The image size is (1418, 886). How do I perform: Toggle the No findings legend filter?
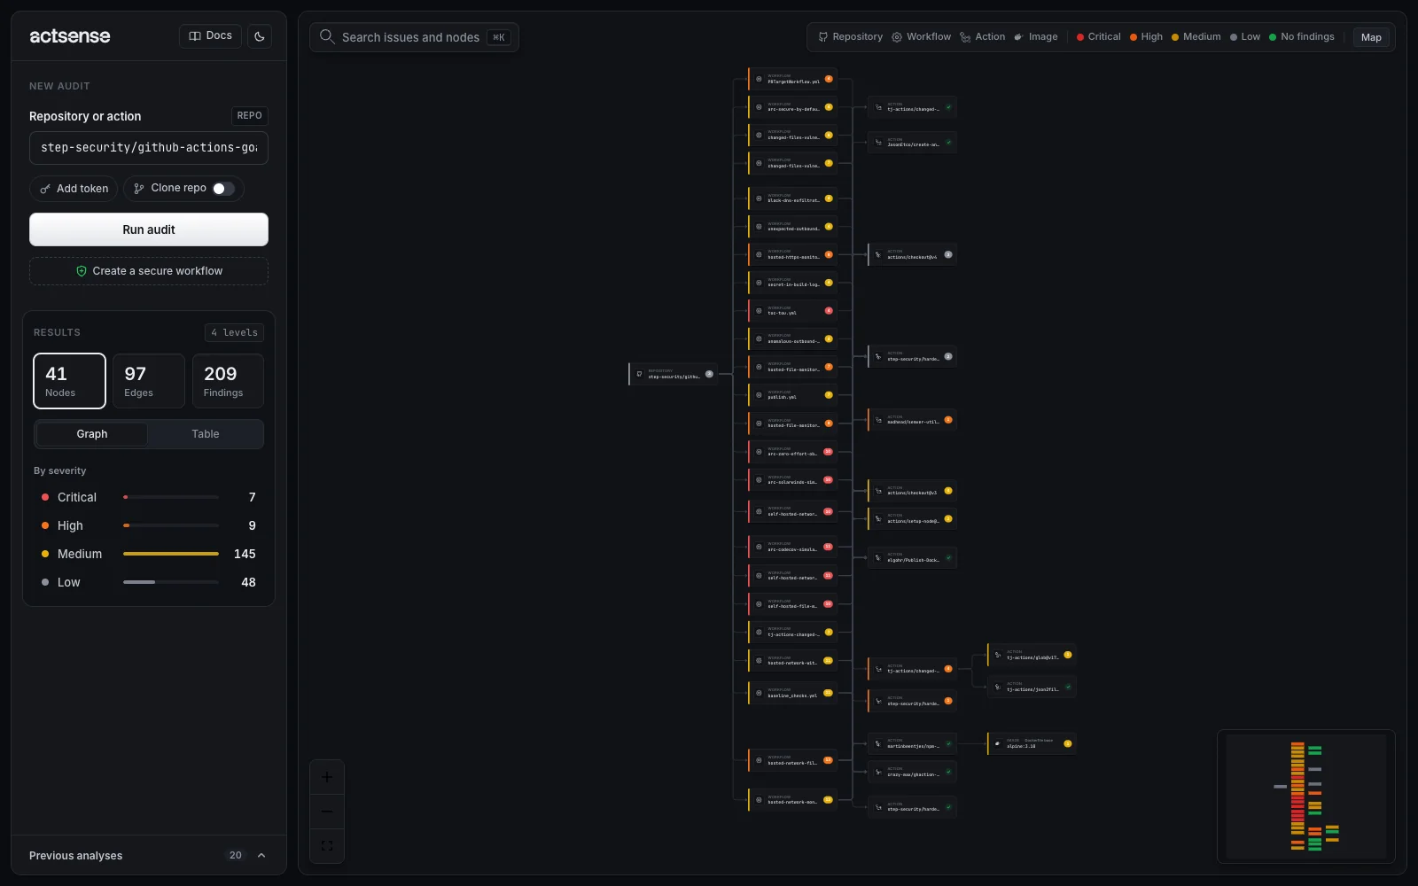(x=1302, y=37)
